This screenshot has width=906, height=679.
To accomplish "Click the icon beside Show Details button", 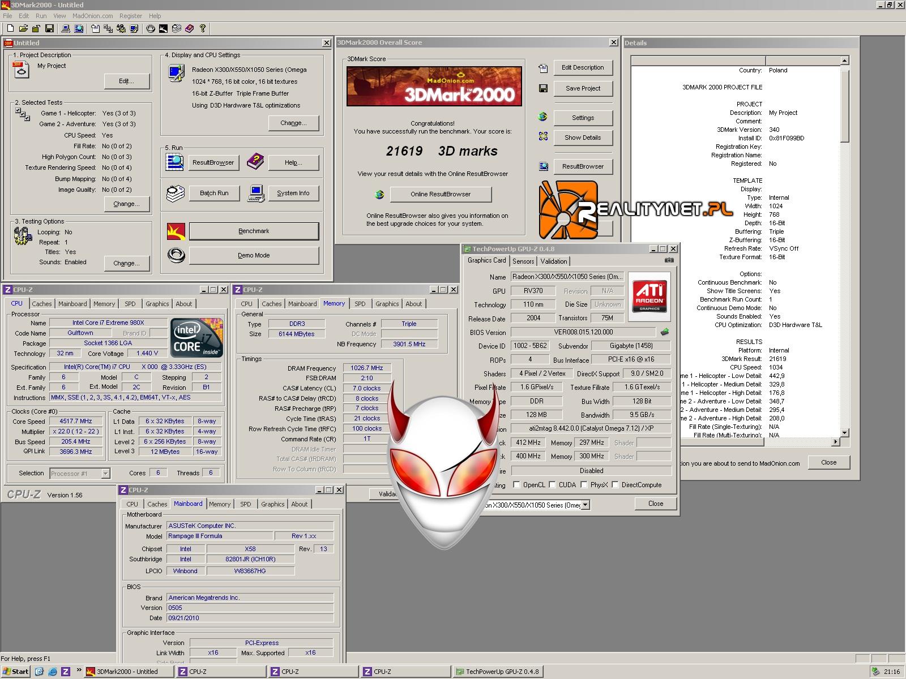I will [543, 136].
